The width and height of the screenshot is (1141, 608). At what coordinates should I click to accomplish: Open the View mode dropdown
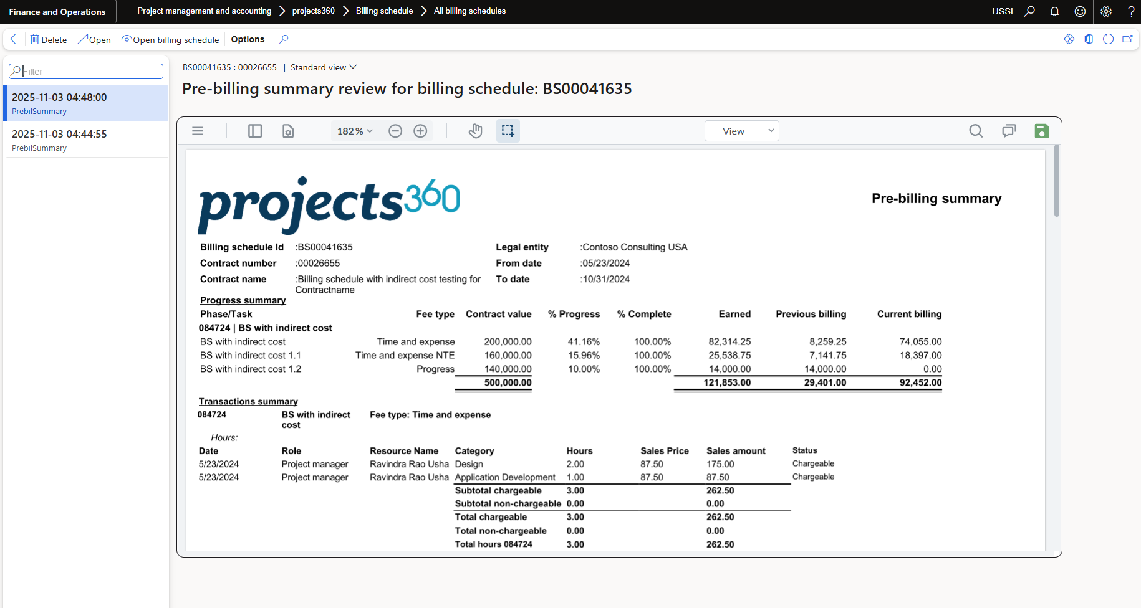[x=741, y=131]
